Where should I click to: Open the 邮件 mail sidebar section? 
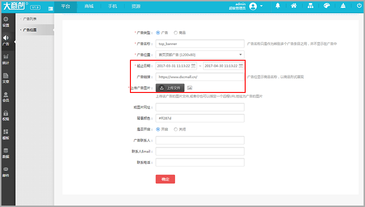coord(6,172)
